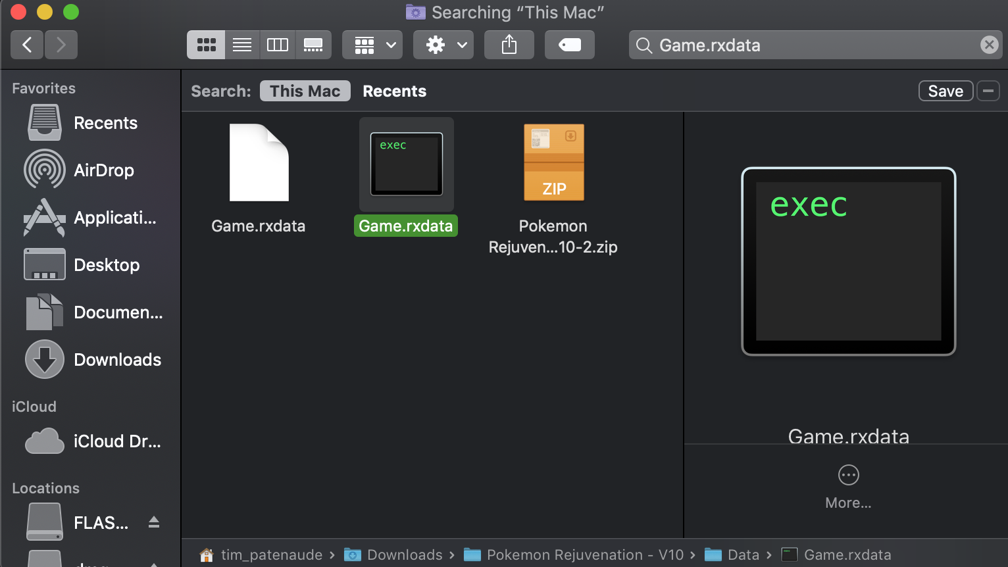Click inside the Game.rxdata search field

(x=809, y=45)
